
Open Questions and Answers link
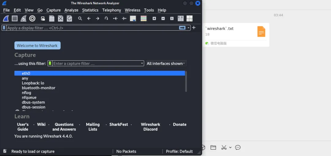64,127
